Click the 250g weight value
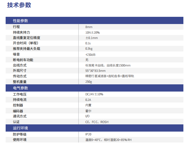The height and width of the screenshot is (146, 185). [x=89, y=82]
